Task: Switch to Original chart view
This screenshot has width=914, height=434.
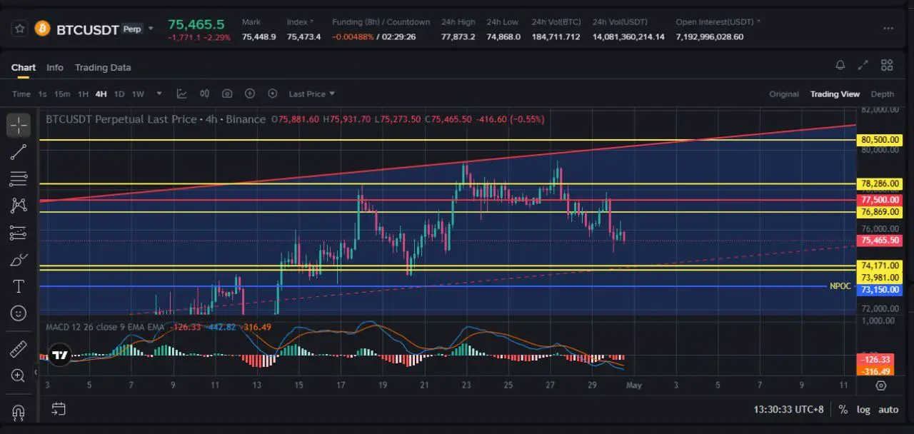Action: [x=784, y=94]
